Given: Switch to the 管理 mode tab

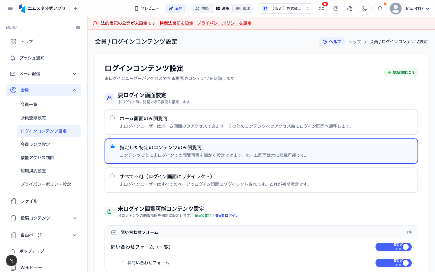Looking at the screenshot, I should [x=243, y=8].
